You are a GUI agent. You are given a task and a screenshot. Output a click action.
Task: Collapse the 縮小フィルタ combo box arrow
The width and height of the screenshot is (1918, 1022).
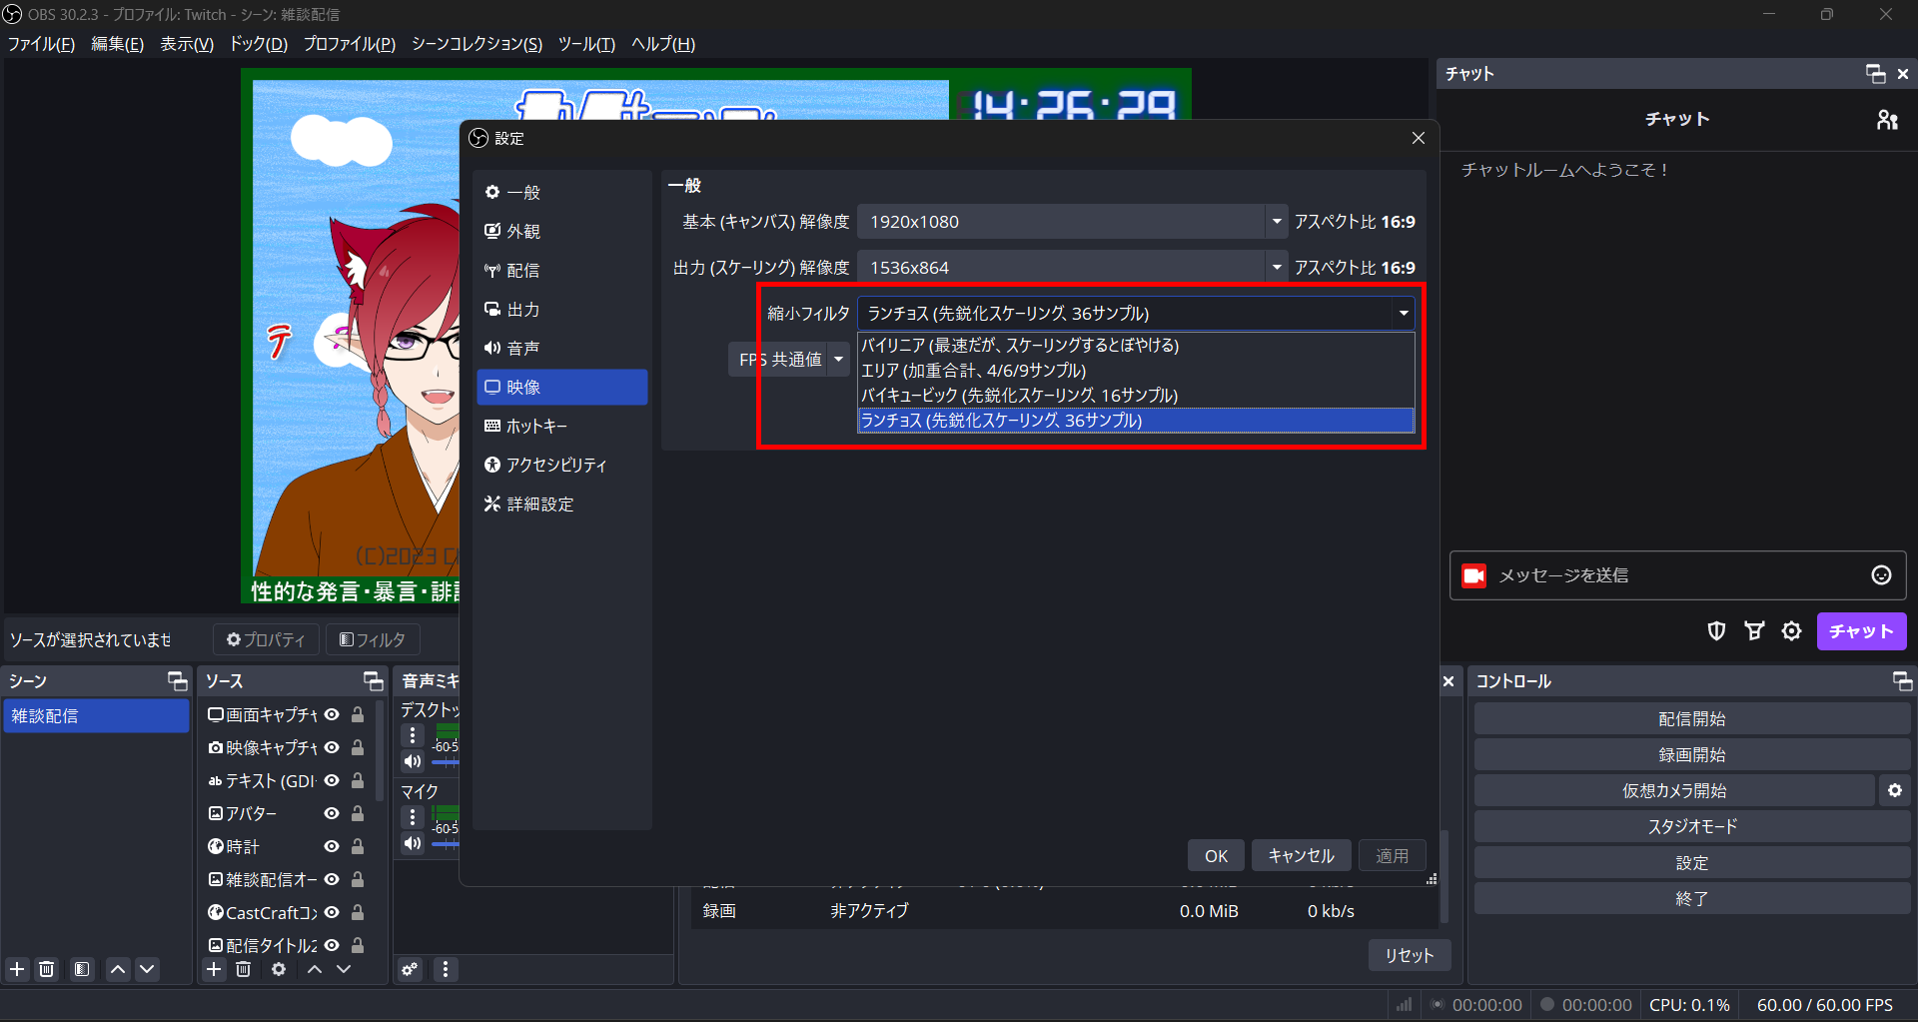pyautogui.click(x=1404, y=314)
